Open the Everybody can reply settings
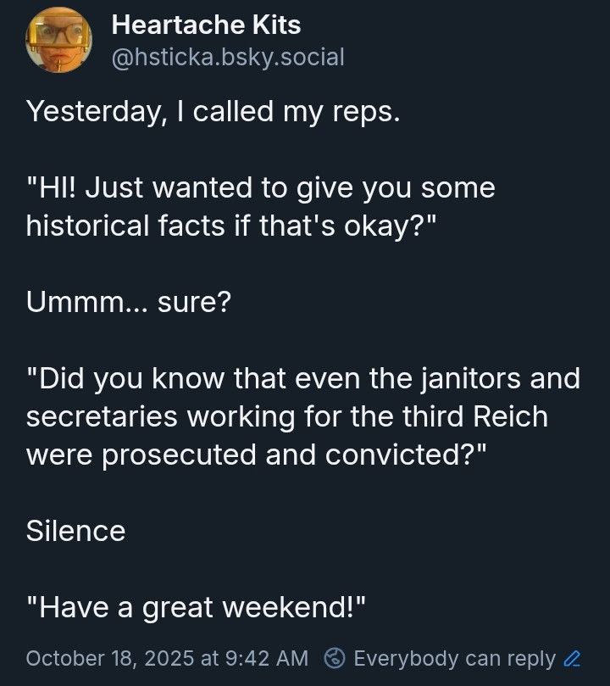610x686 pixels. coord(453,658)
